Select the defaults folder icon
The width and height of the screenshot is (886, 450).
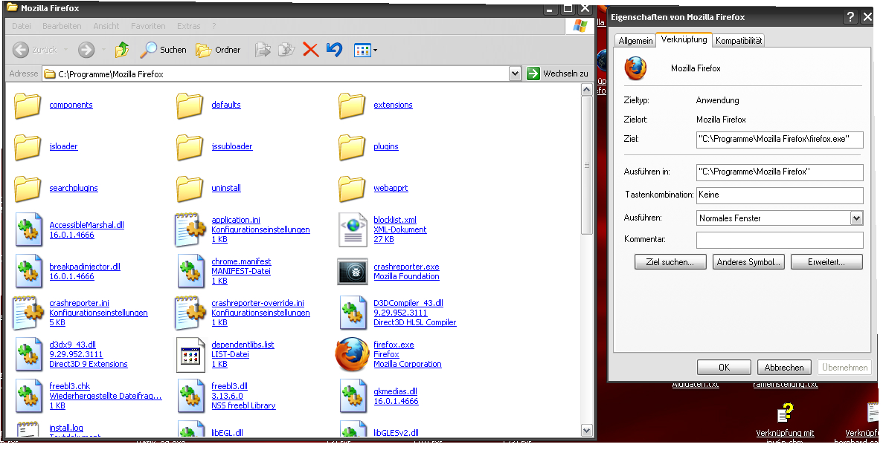click(x=189, y=105)
